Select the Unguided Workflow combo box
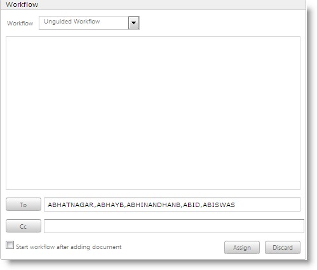This screenshot has width=317, height=270. point(89,23)
